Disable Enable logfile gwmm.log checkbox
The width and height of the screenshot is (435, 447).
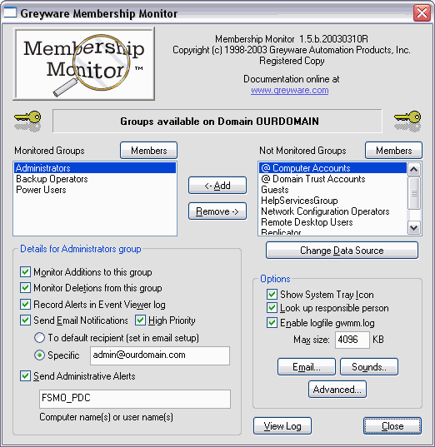click(272, 323)
